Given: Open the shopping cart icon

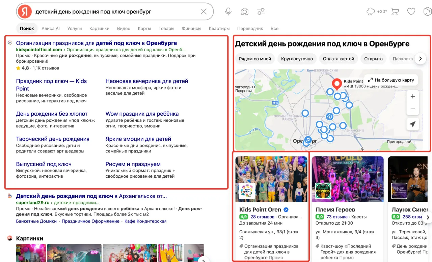Looking at the screenshot, I should tap(395, 11).
